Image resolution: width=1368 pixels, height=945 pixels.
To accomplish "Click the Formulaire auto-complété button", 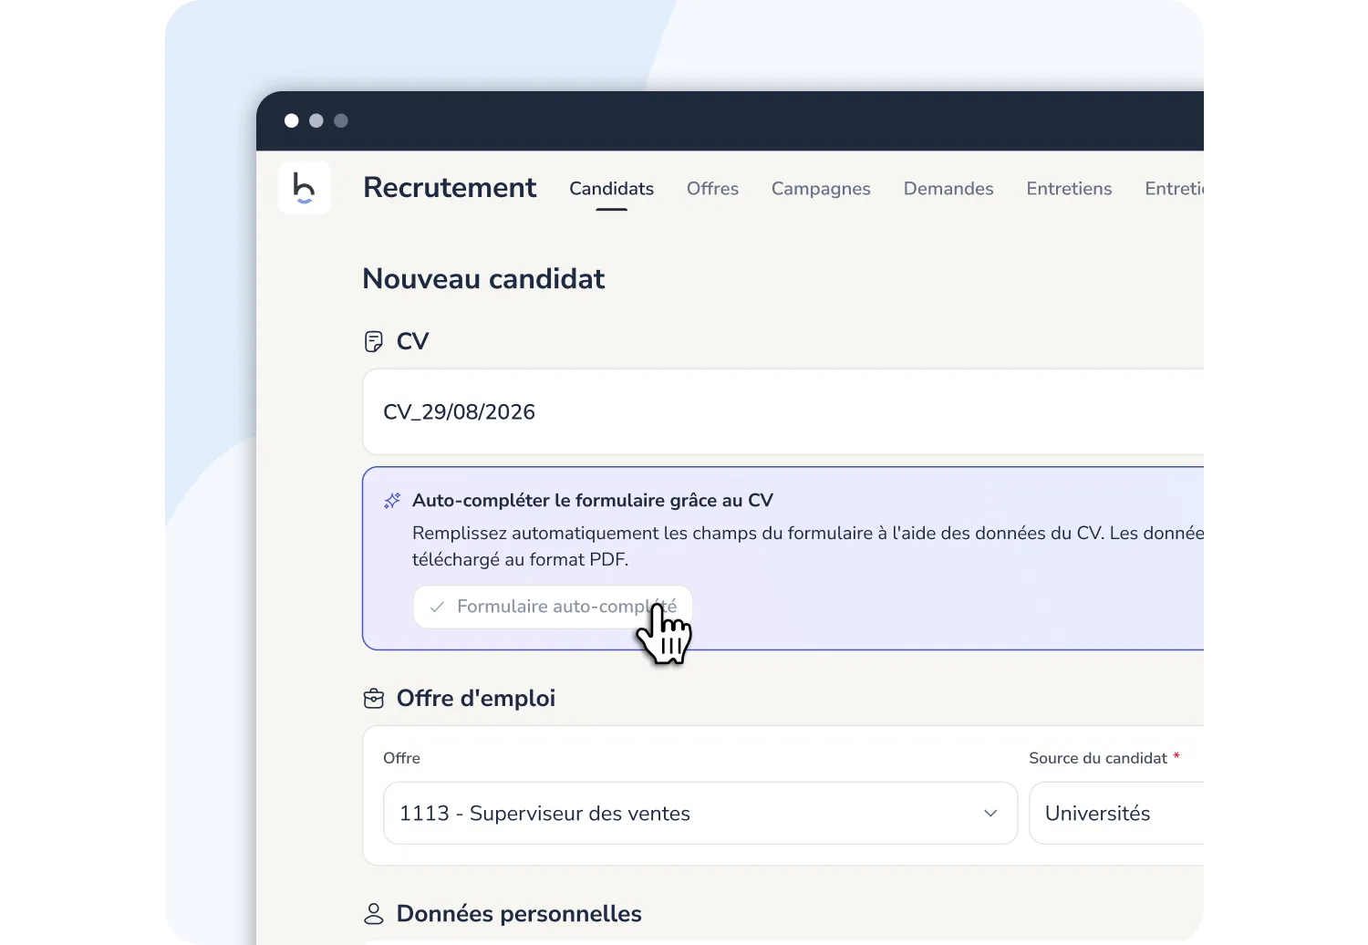I will point(552,606).
